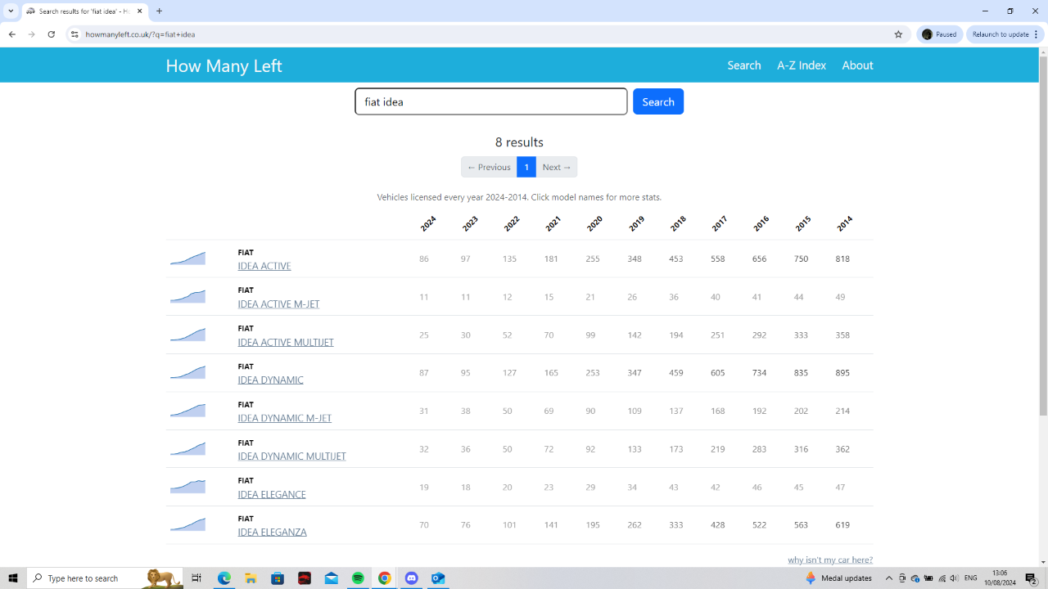Click the '8 results' heading

(519, 142)
